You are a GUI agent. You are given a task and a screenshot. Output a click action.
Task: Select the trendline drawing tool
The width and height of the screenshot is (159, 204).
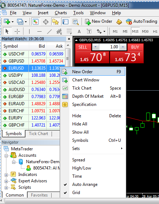(x=49, y=31)
